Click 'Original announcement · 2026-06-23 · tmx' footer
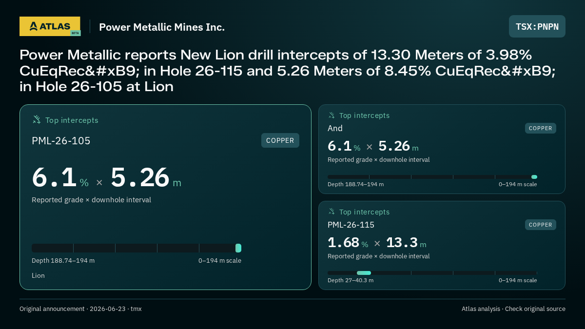This screenshot has height=329, width=585. pos(80,309)
